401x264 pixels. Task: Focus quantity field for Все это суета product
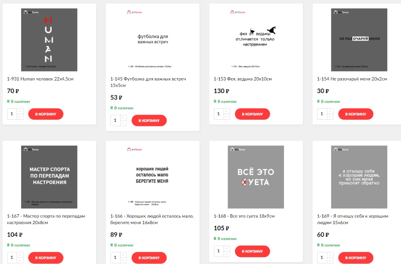pyautogui.click(x=219, y=251)
